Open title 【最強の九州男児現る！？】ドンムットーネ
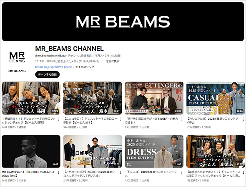The image size is (246, 187). click(213, 174)
